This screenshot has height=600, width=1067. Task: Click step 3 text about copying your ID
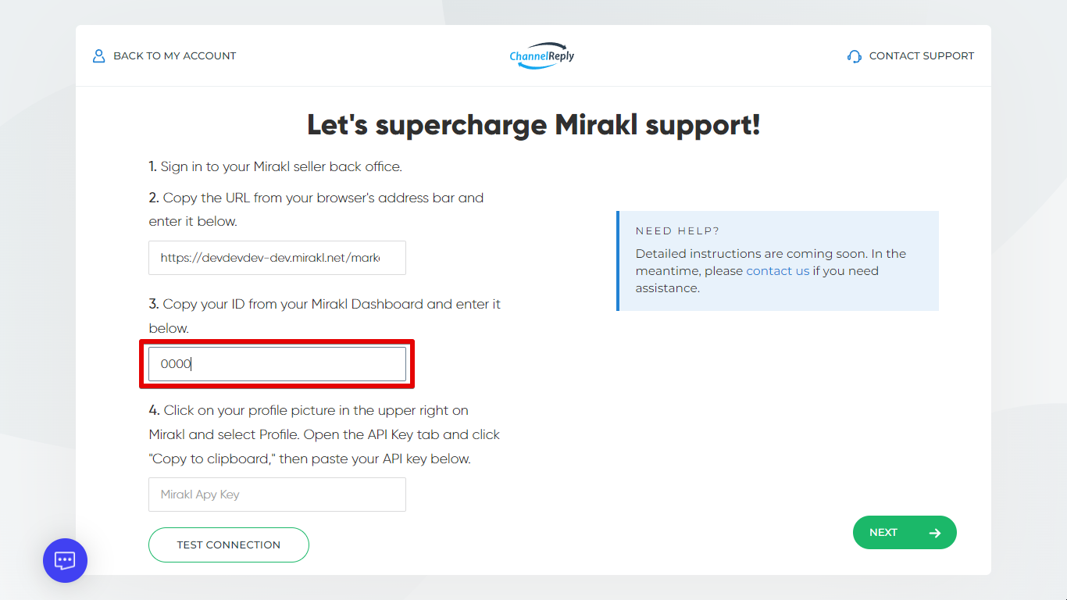[x=325, y=316]
